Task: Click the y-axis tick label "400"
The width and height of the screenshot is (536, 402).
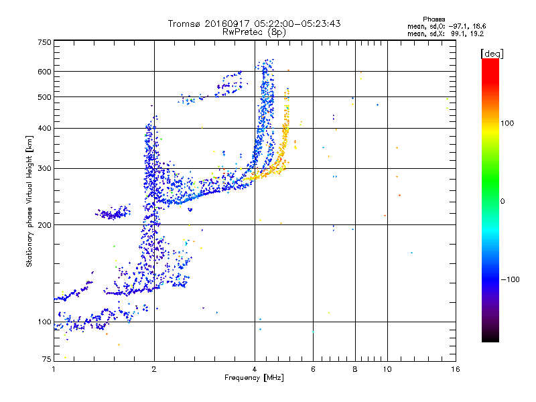Action: coord(44,128)
